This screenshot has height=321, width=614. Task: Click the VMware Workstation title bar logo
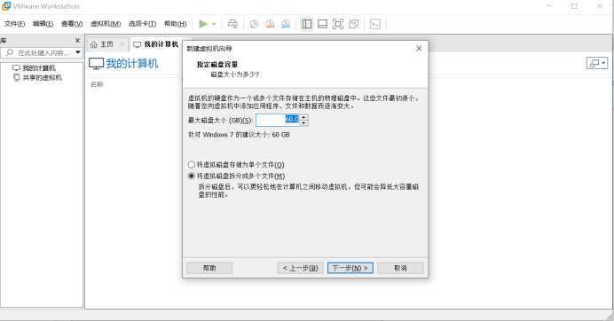tap(6, 6)
